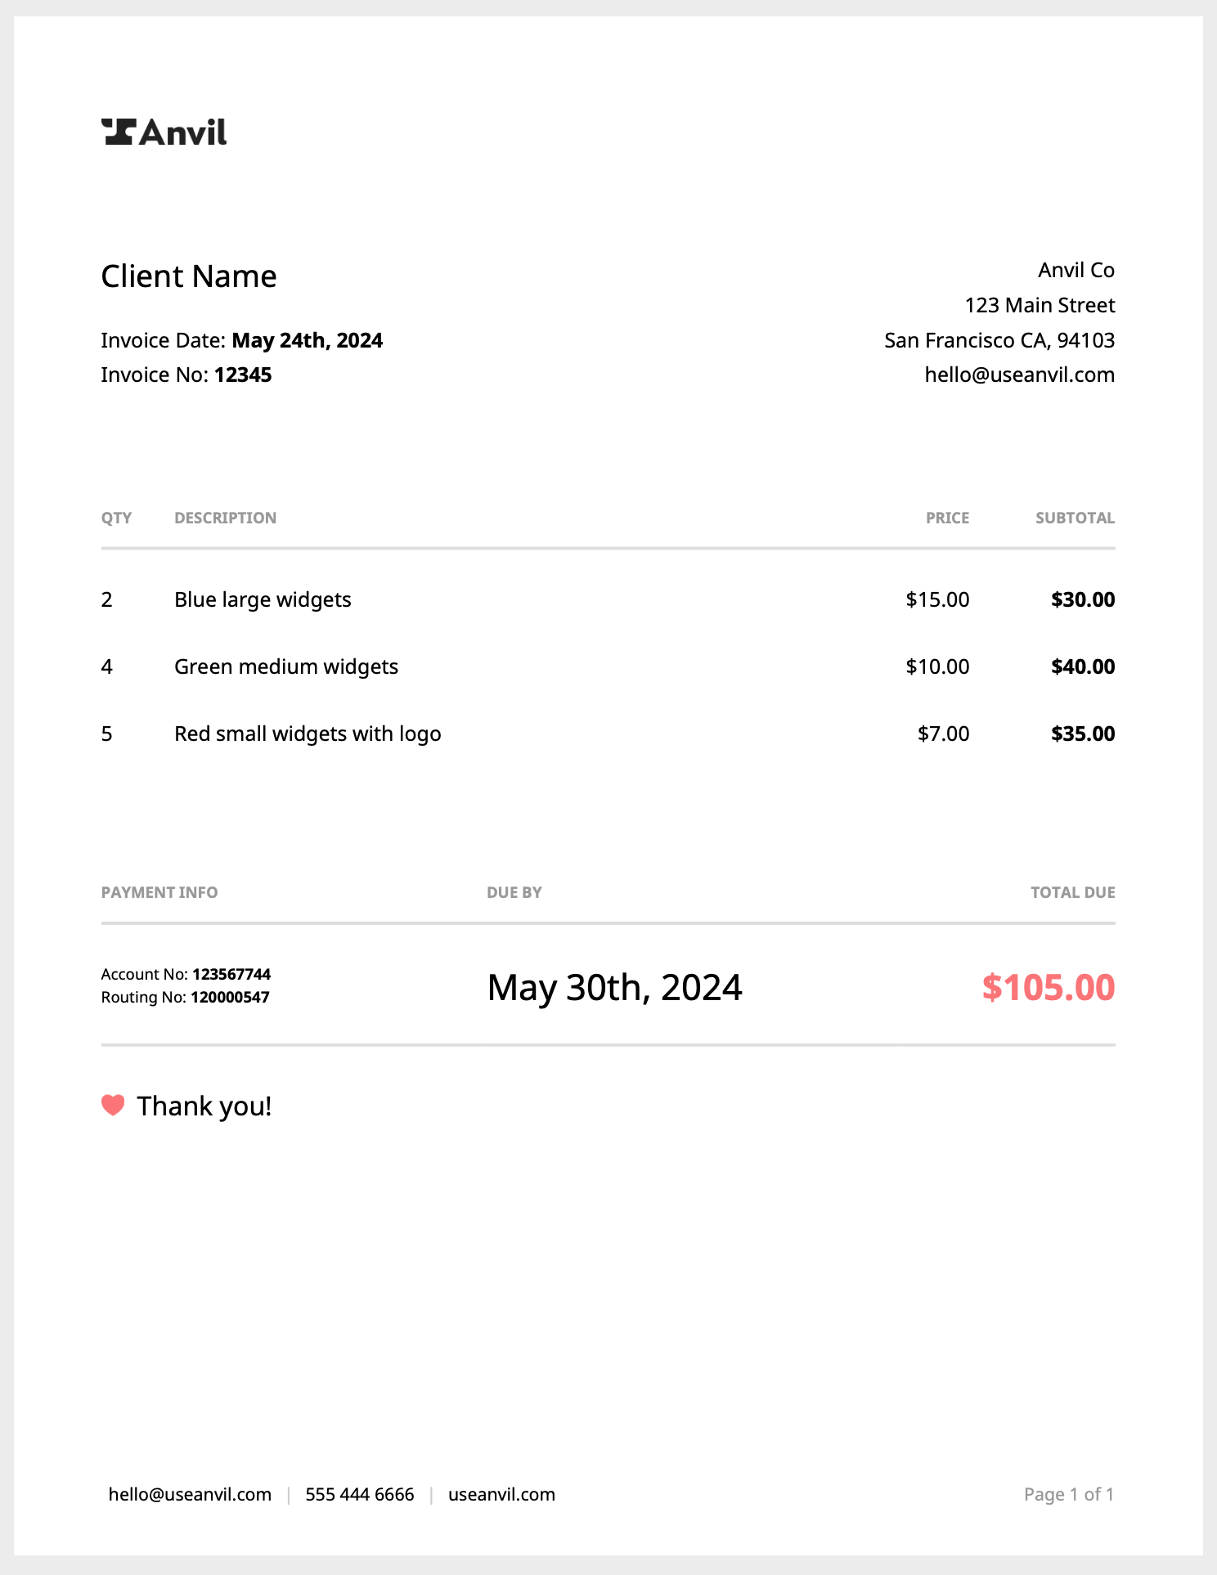Select the Green medium widgets line item
Screen dimensions: 1217x1575
click(286, 666)
